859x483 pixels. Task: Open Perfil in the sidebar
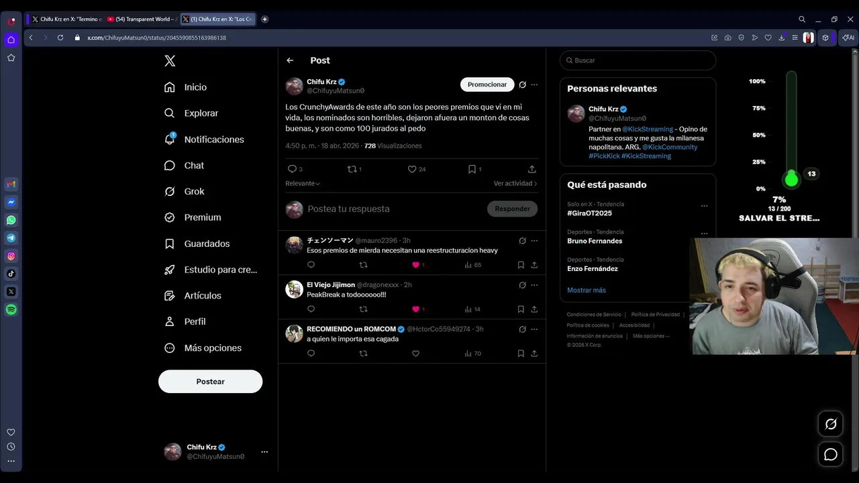185,321
